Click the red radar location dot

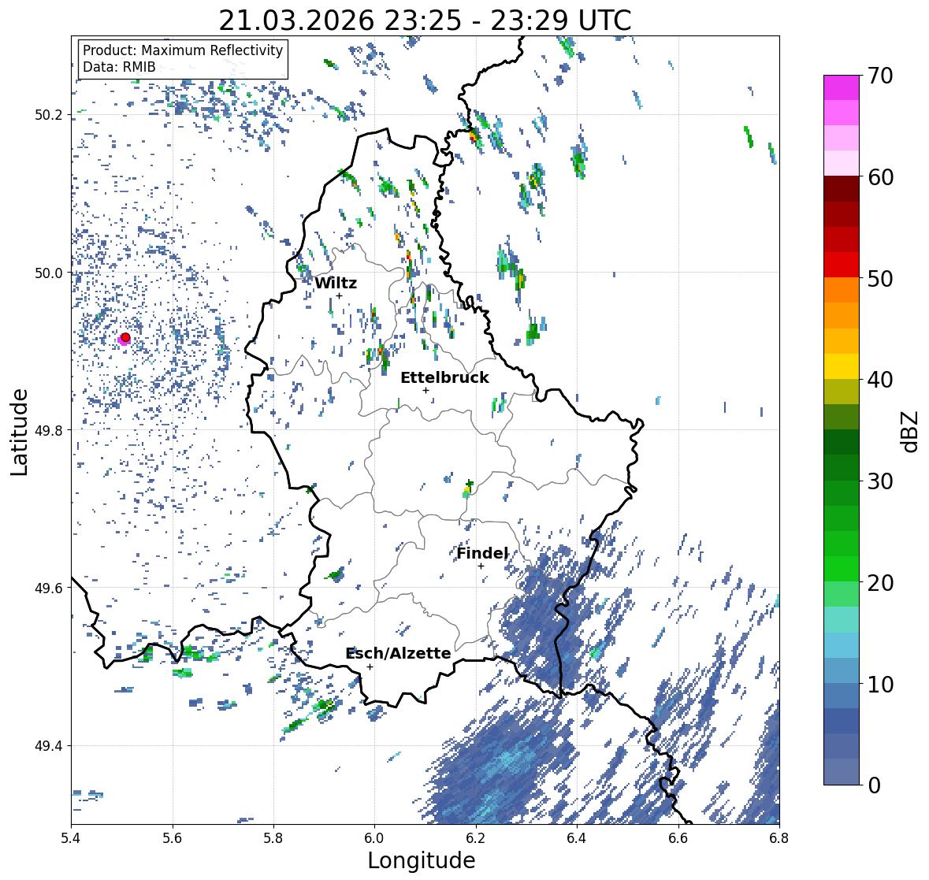click(x=125, y=337)
